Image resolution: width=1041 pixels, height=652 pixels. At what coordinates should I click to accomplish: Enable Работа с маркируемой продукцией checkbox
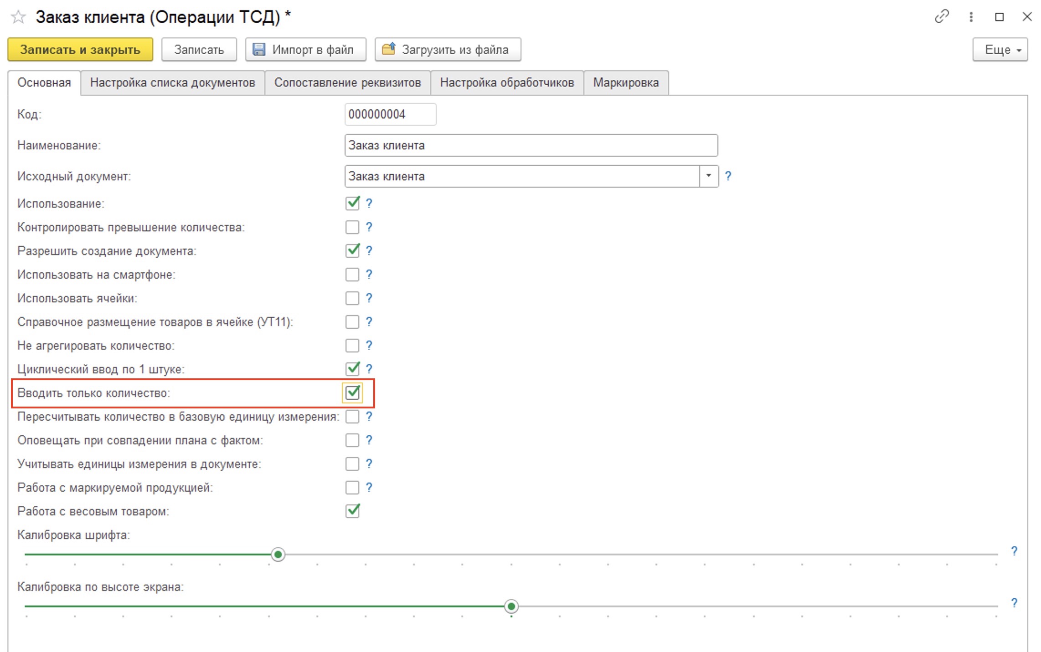352,488
